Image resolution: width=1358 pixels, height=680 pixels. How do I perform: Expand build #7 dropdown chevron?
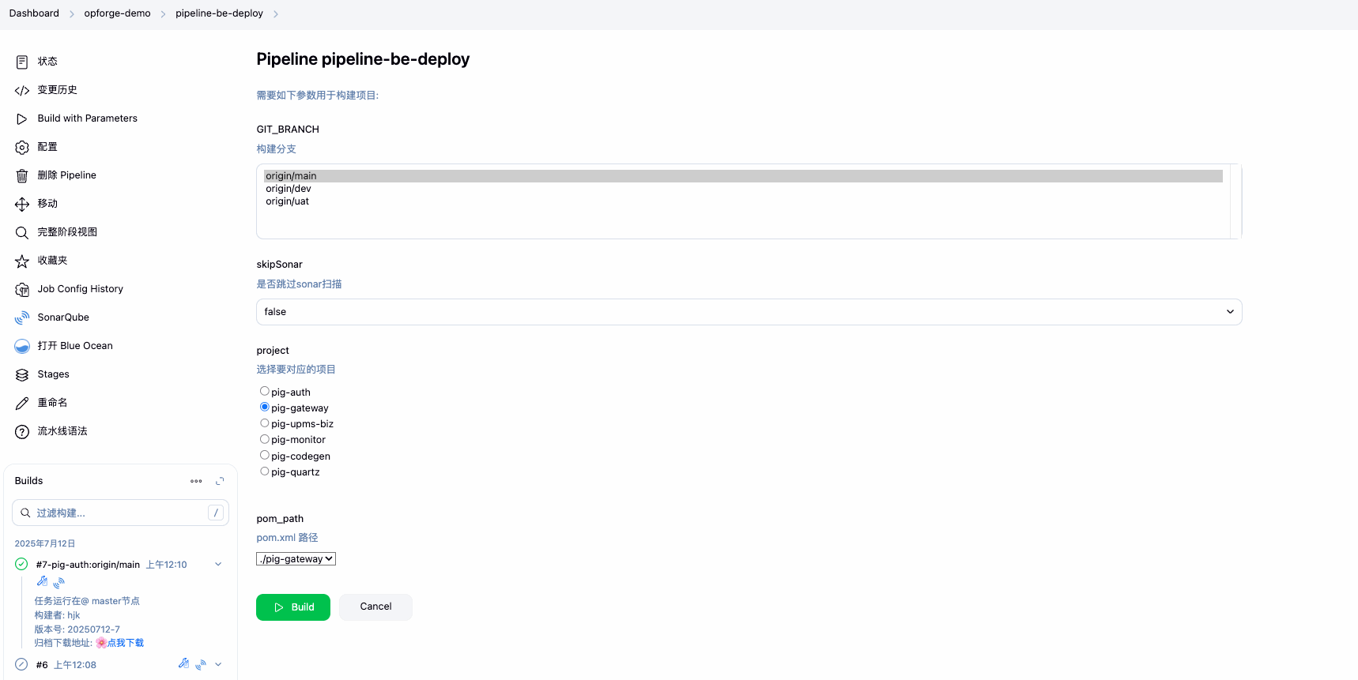pos(218,565)
